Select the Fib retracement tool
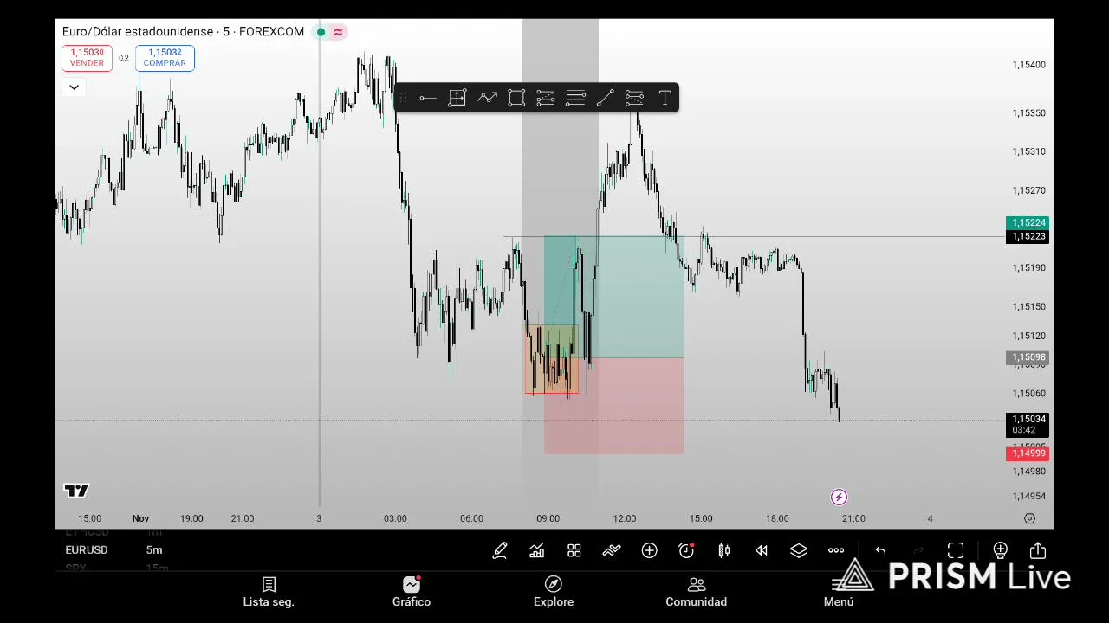Screen dimensions: 1109x623 [546, 98]
